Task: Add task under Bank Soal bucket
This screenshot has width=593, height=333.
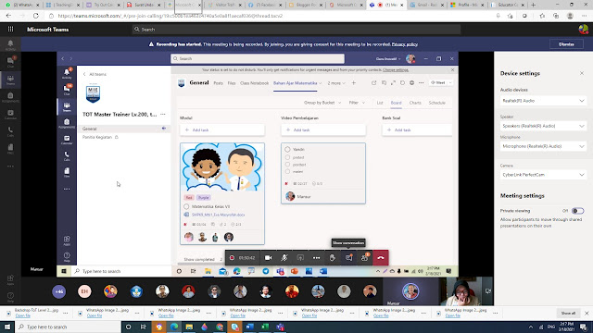Action: pos(417,129)
